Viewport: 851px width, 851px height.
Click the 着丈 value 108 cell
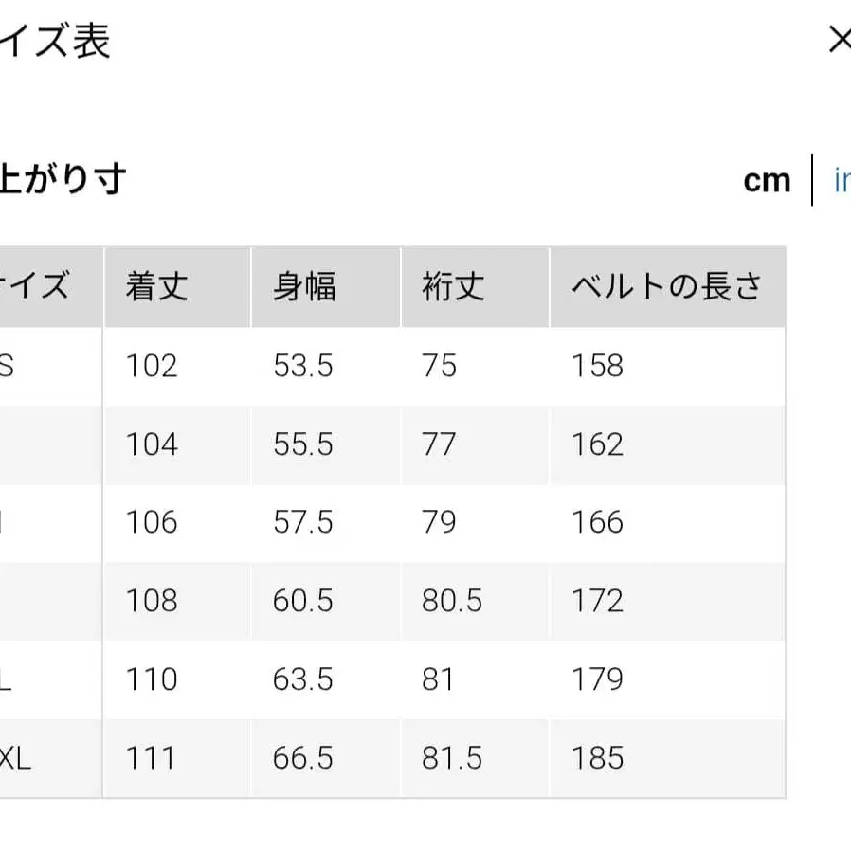point(152,601)
